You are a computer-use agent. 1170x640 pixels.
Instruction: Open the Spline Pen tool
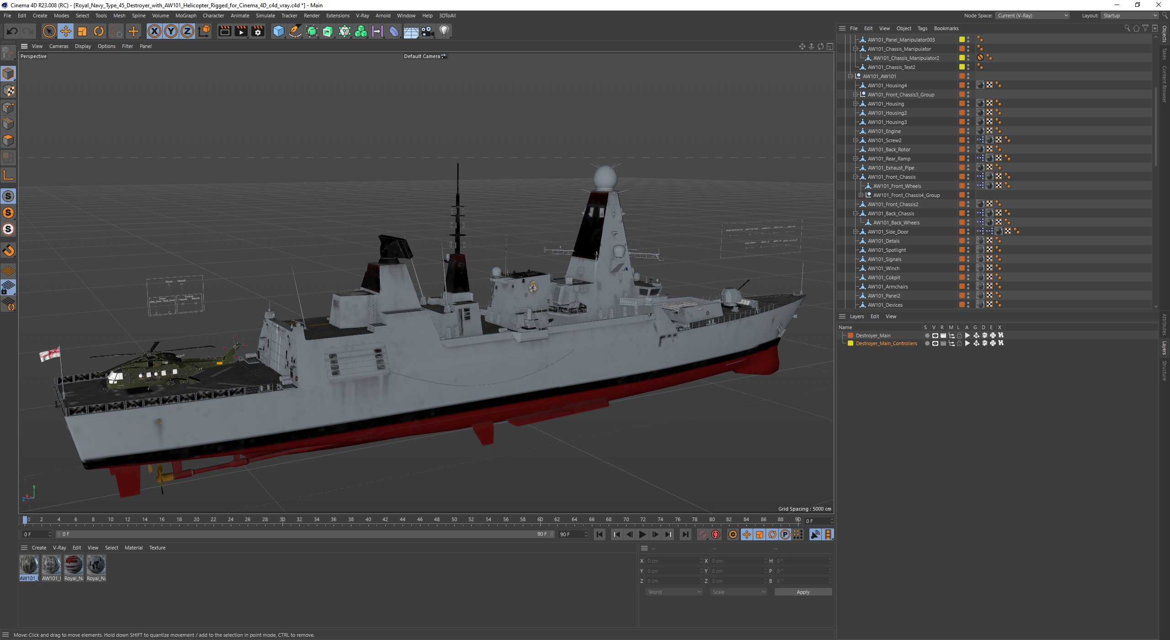(x=295, y=31)
